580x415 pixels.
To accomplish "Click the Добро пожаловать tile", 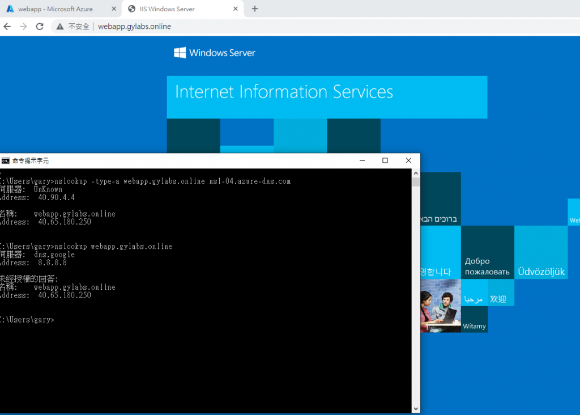I will coord(488,252).
